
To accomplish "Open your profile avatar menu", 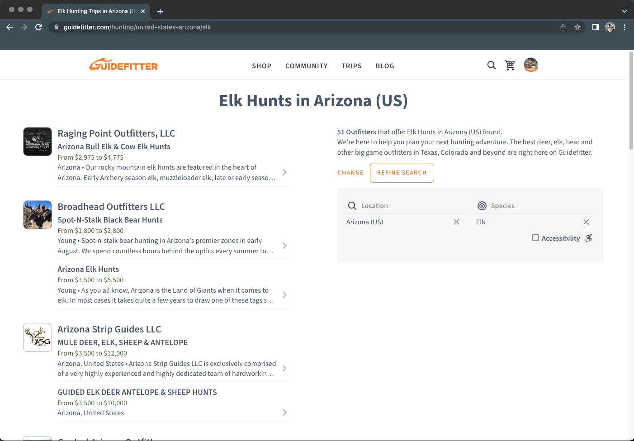I will (x=530, y=65).
